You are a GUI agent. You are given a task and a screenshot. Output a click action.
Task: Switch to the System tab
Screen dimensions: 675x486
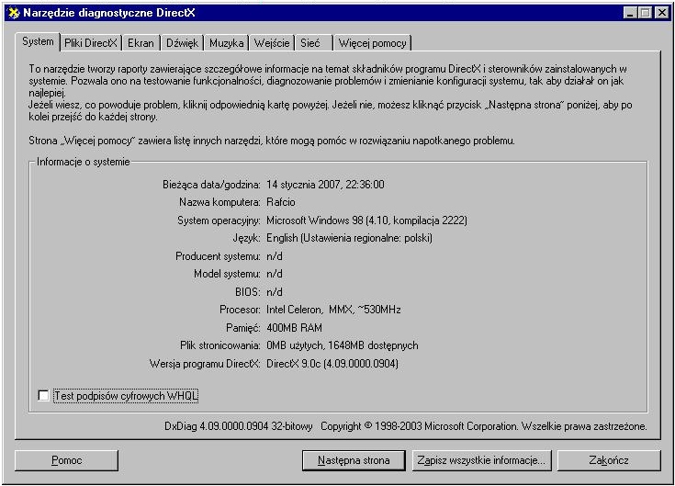point(38,41)
